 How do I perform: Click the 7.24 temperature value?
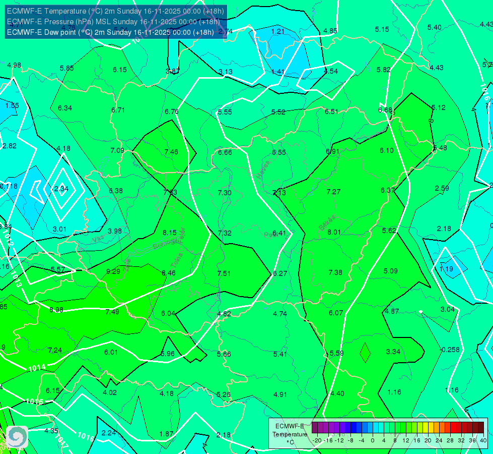[55, 350]
